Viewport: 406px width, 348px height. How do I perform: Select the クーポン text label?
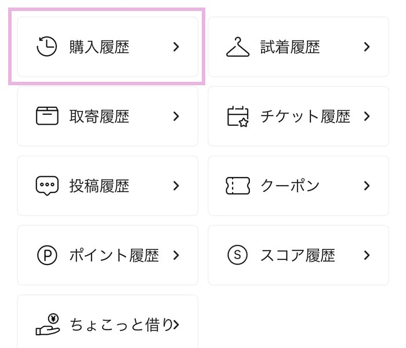pos(290,186)
